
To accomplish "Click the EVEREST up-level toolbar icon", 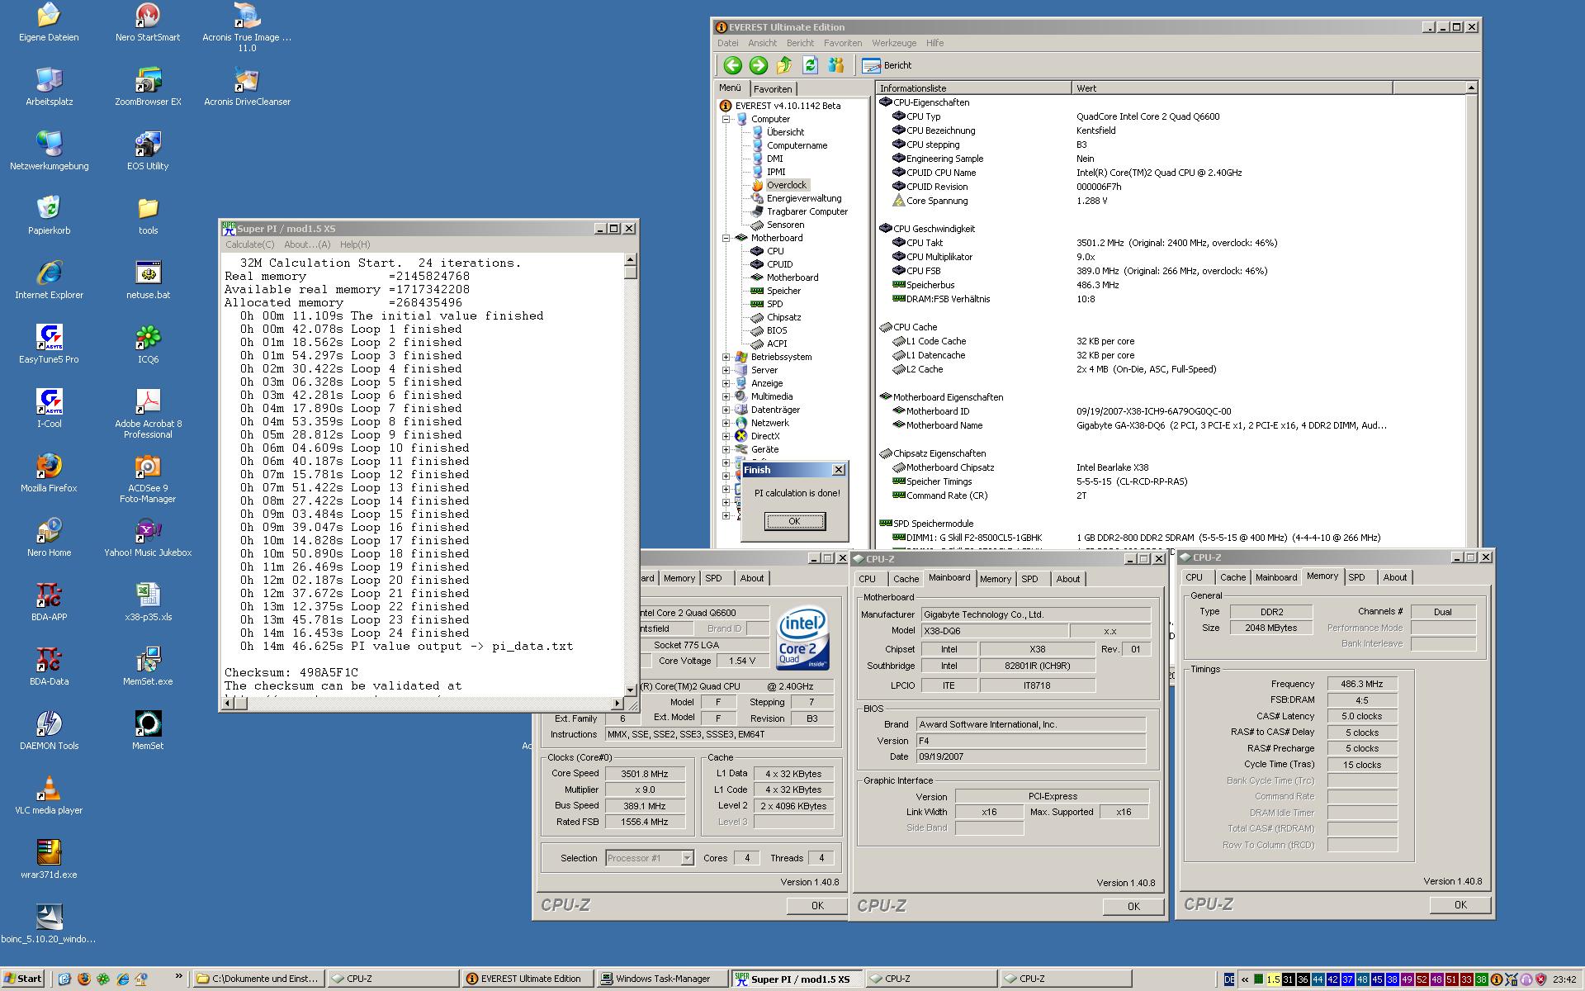I will [x=784, y=65].
